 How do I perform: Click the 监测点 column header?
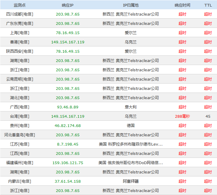(x=20, y=5)
